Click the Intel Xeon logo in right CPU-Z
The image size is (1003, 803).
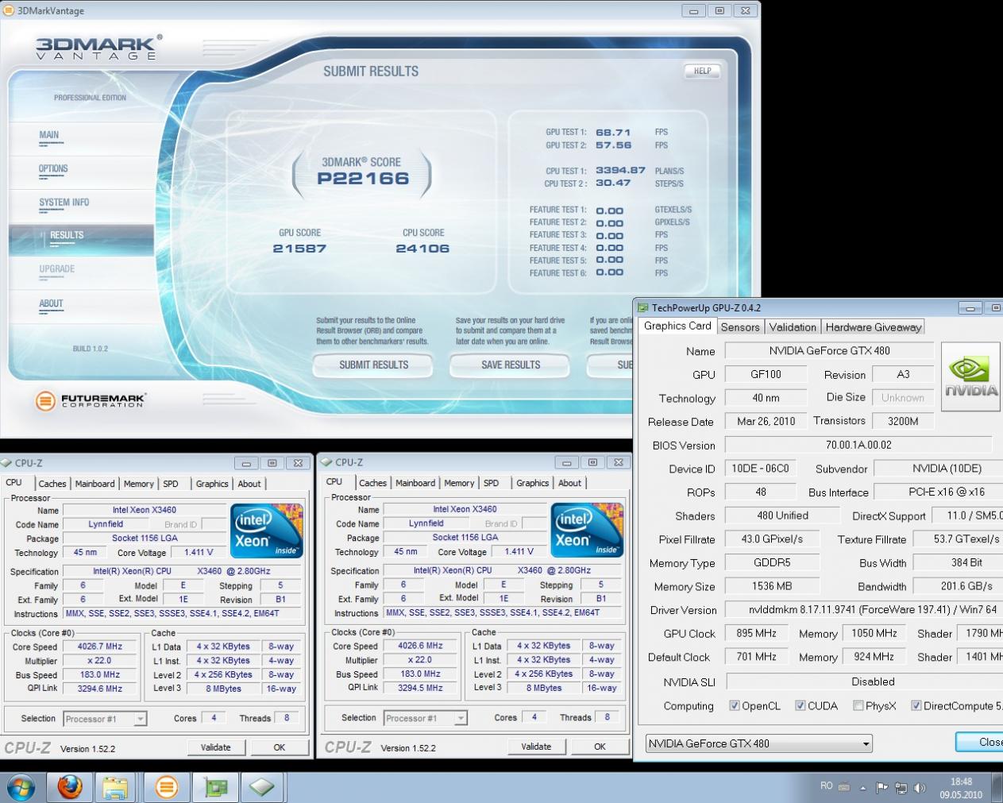coord(588,530)
